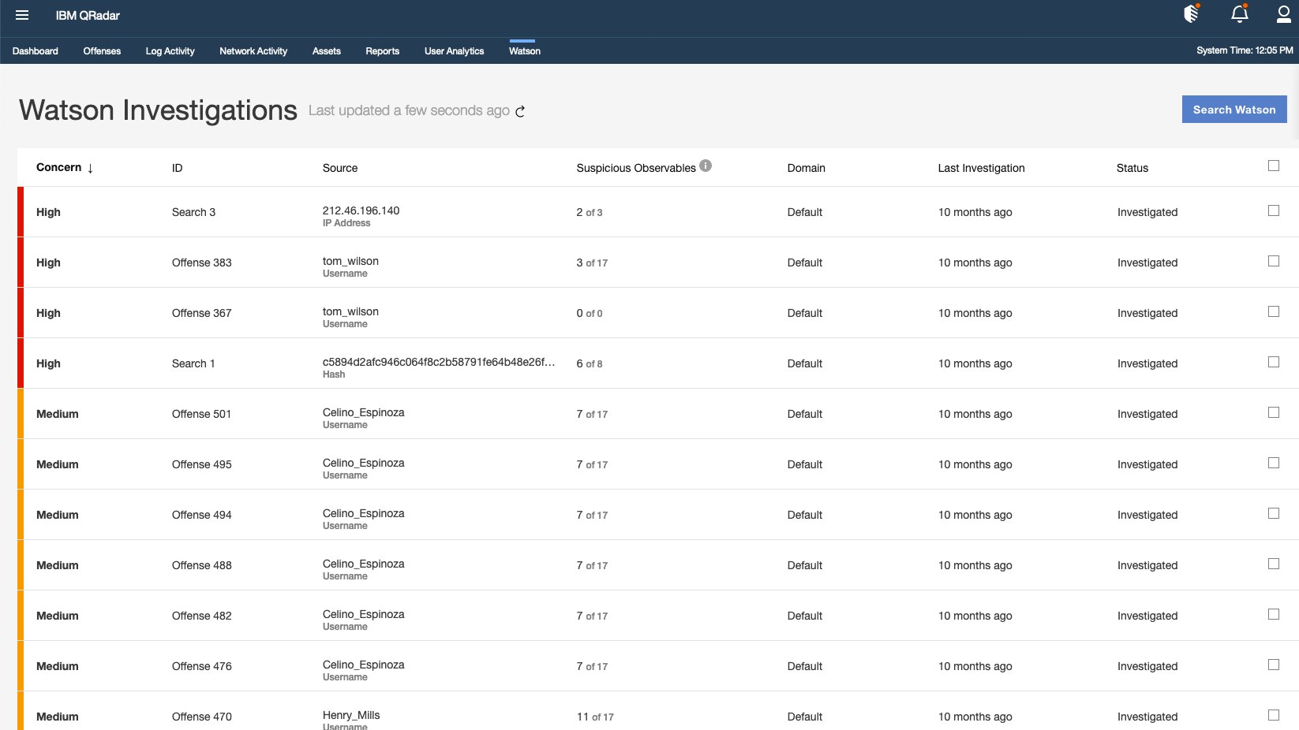Check the Offense 494 checkbox
The height and width of the screenshot is (730, 1299).
pyautogui.click(x=1274, y=513)
